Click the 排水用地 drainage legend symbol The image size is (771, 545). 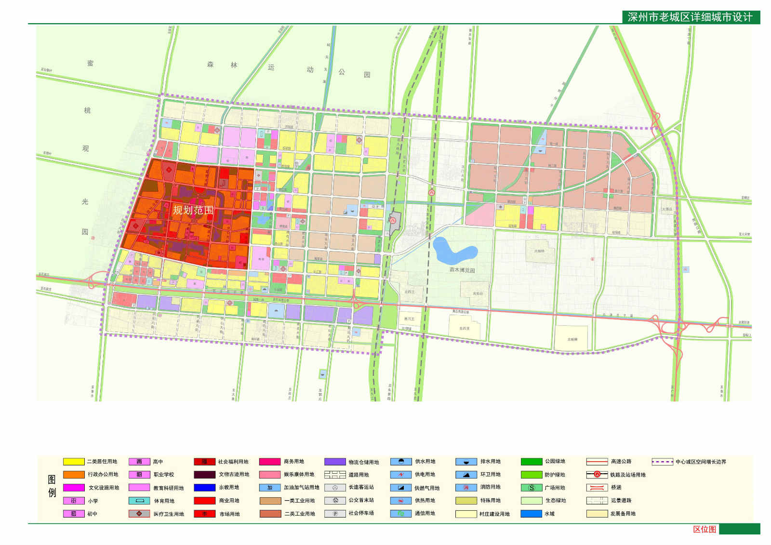click(466, 462)
